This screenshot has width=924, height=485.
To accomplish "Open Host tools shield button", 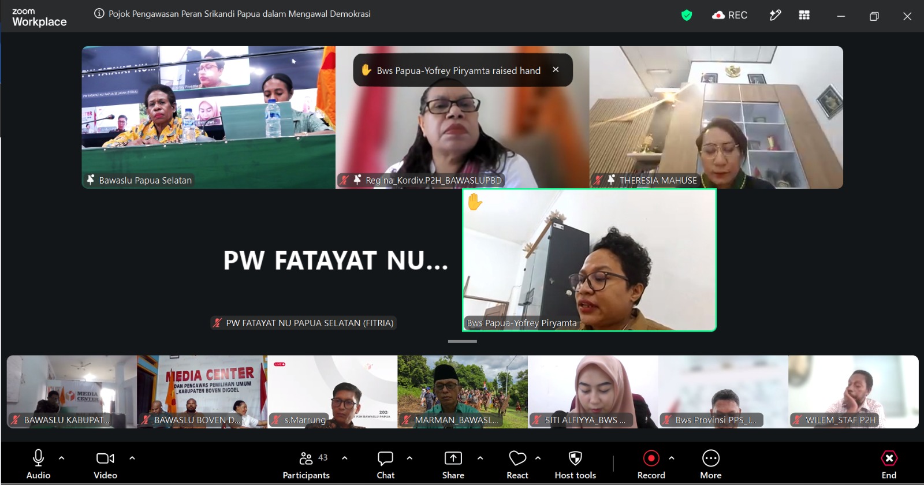I will [575, 464].
